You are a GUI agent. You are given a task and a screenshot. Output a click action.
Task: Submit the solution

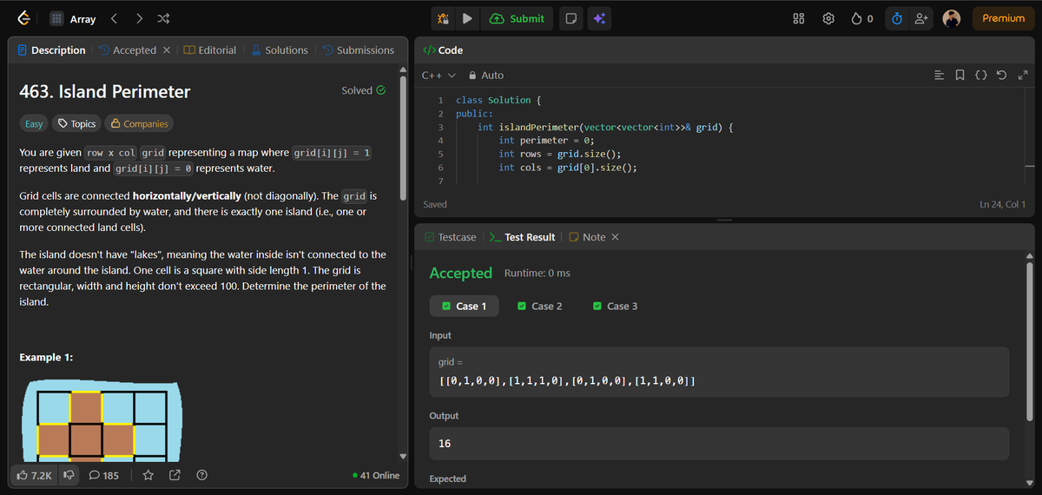518,18
